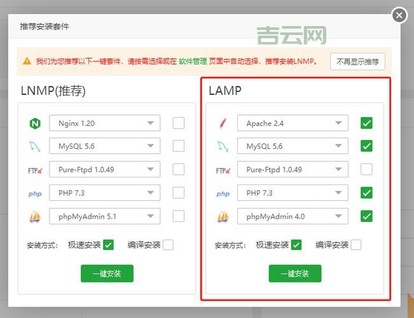The width and height of the screenshot is (414, 318).
Task: Uncheck the LAMP PHP 7.3 checkbox
Action: point(366,193)
